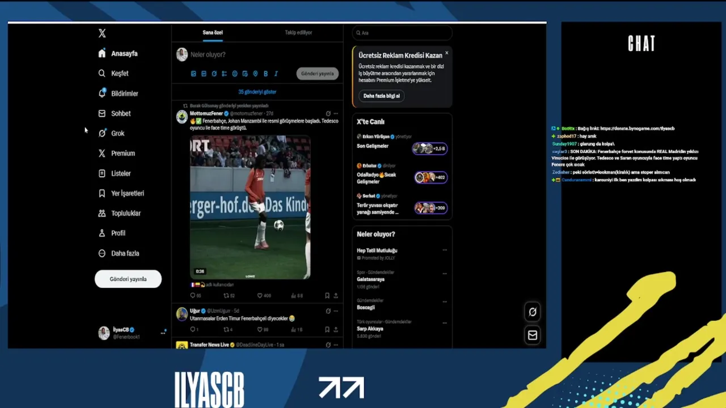Click the white Gönderi yayınla sidebar button
The image size is (726, 408).
[x=128, y=279]
